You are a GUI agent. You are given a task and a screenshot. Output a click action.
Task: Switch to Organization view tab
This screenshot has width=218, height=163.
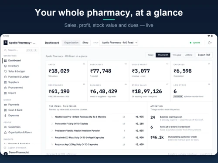click(71, 43)
